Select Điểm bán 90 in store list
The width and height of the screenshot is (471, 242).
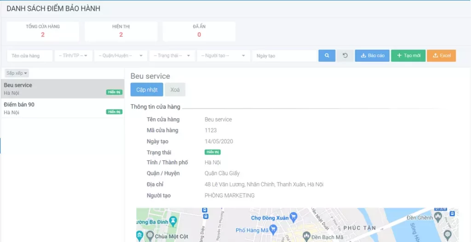pos(62,108)
